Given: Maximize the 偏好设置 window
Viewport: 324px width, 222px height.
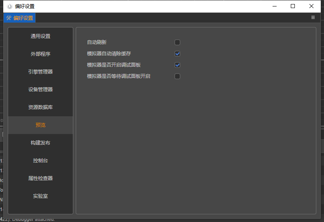Looking at the screenshot, I should [x=293, y=6].
